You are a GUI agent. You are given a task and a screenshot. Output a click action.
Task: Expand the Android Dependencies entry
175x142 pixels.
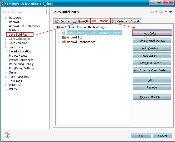click(59, 42)
